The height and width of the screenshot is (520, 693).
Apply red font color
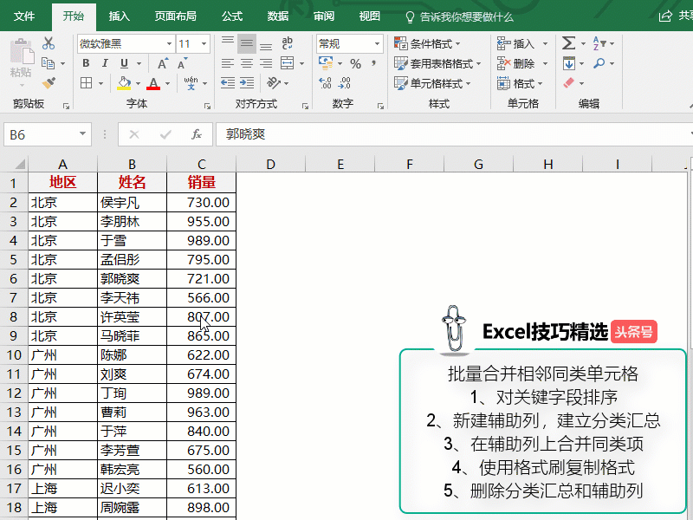click(153, 82)
